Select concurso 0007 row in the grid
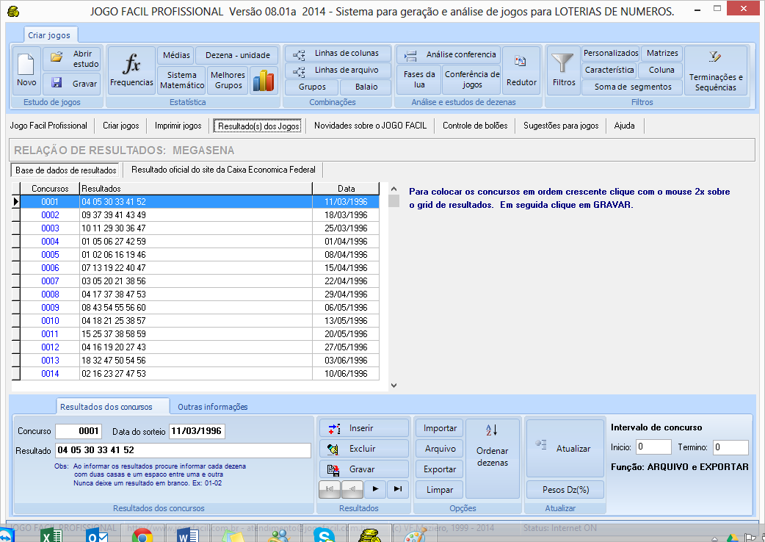This screenshot has height=542, width=765. 50,281
